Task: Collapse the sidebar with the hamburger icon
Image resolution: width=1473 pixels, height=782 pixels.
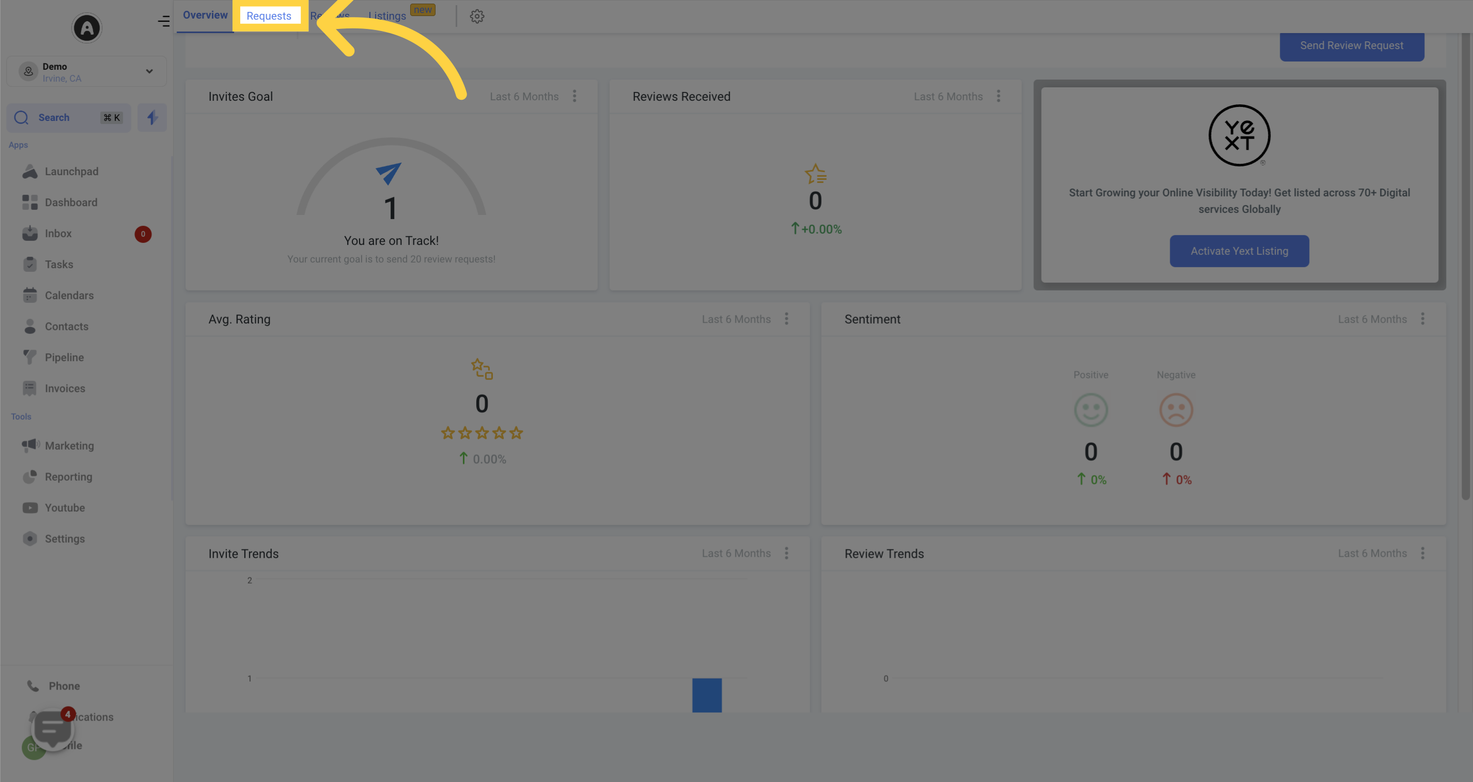Action: [x=164, y=21]
